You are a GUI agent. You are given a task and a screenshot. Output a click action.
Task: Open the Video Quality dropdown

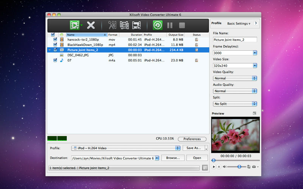[x=235, y=78]
